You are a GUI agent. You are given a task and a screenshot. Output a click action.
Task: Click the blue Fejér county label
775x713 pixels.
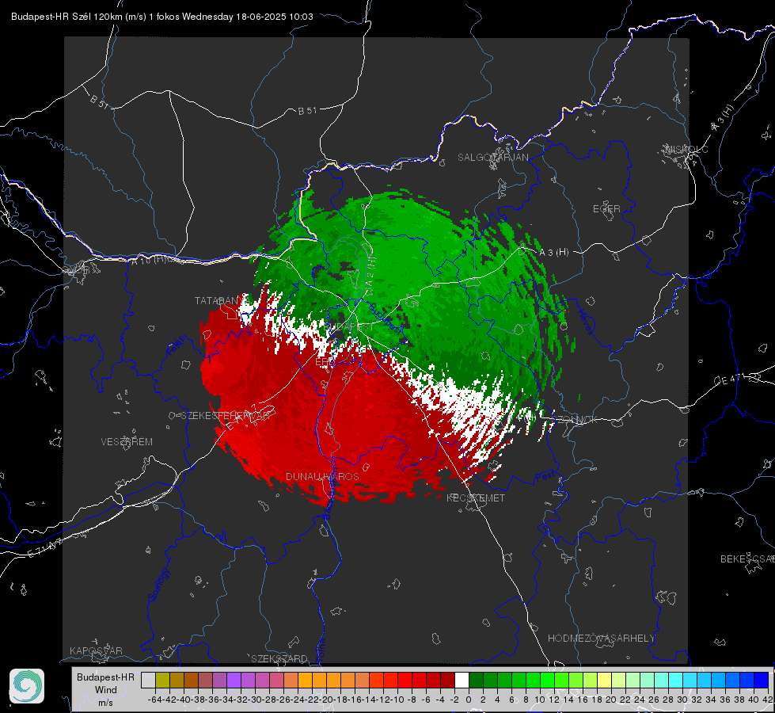[175, 347]
